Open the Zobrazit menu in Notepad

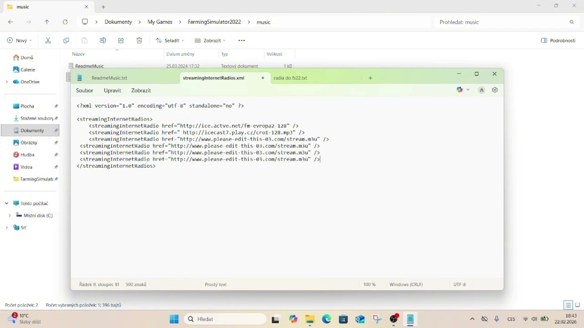pyautogui.click(x=141, y=91)
